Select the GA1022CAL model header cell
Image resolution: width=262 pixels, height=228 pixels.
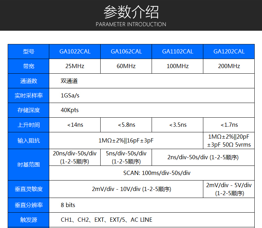75,51
